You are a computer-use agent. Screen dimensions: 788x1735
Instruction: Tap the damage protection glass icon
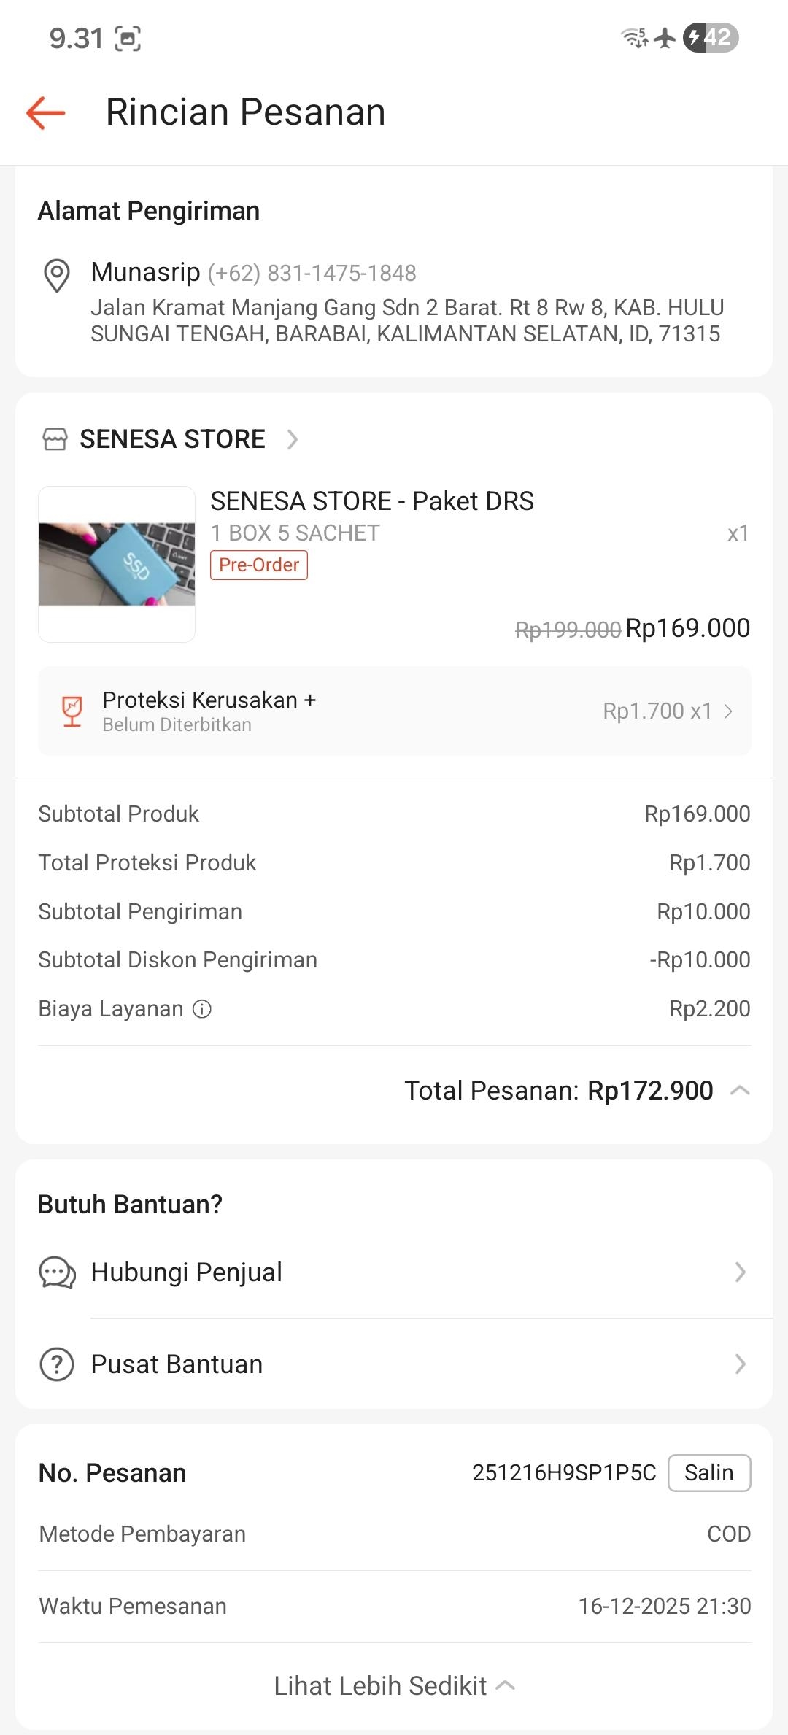[x=72, y=711]
